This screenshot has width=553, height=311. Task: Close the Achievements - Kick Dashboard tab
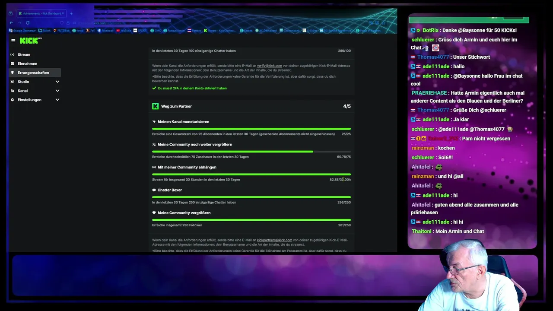[63, 13]
